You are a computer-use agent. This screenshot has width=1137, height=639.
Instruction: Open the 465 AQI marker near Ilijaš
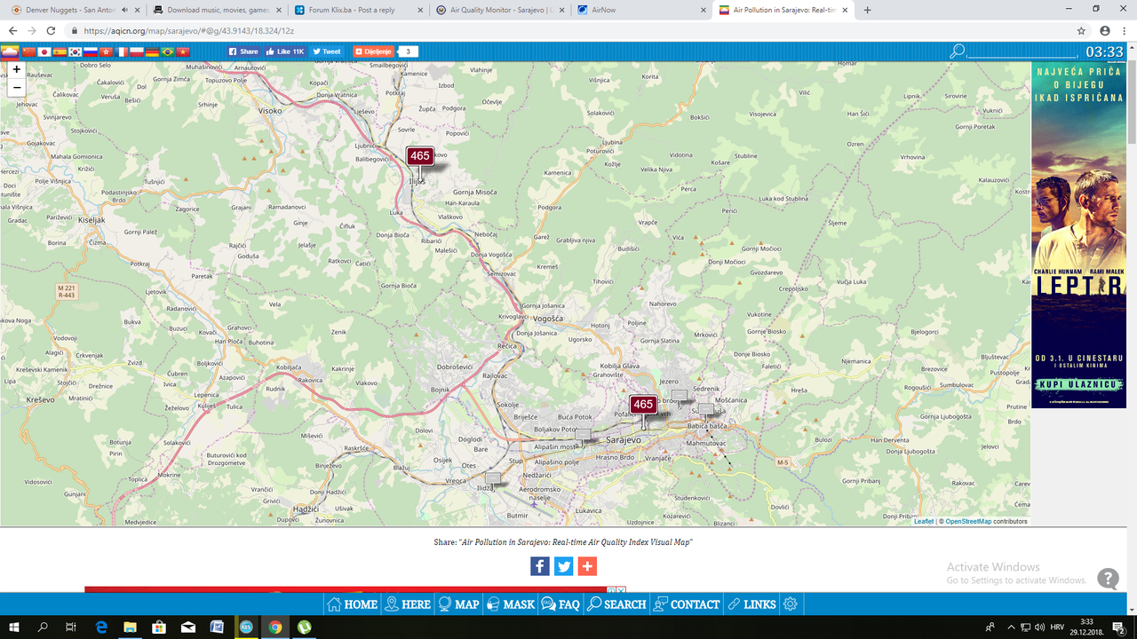pyautogui.click(x=420, y=156)
